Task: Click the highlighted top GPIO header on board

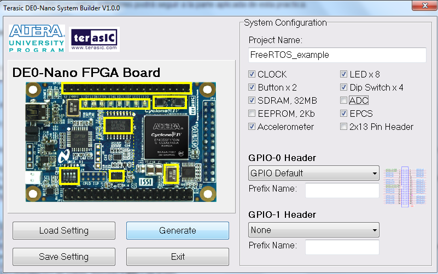Action: 126,88
